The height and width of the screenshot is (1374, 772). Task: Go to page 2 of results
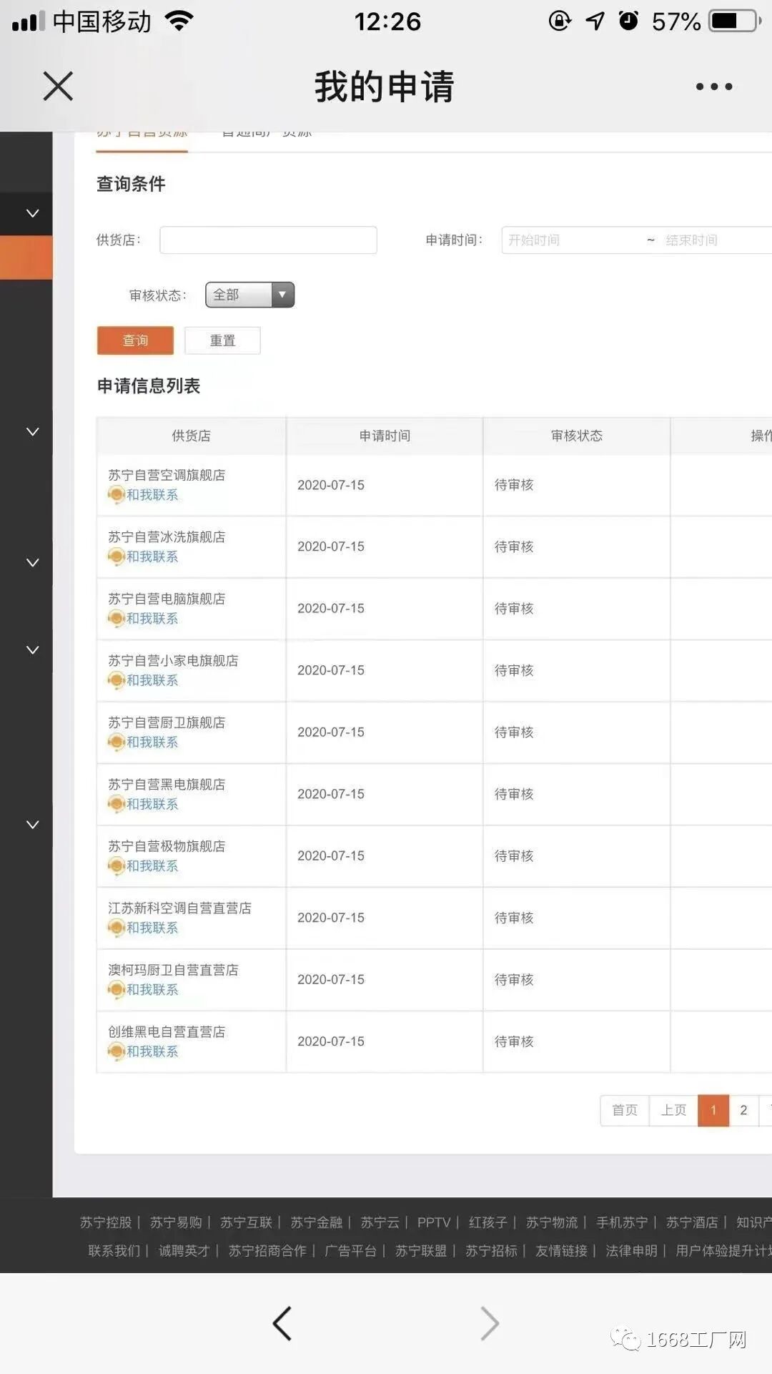point(743,1110)
